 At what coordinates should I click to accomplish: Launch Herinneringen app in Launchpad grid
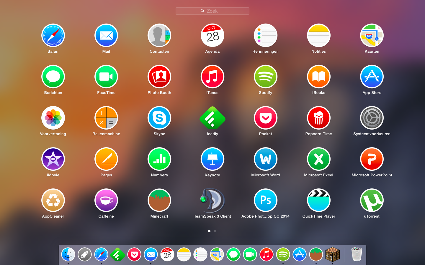(266, 35)
